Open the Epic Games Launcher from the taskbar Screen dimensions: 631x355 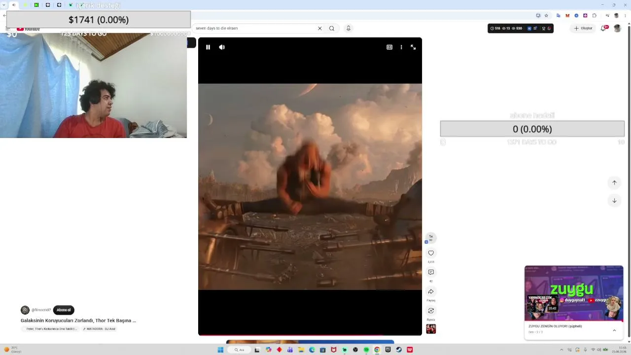point(388,350)
